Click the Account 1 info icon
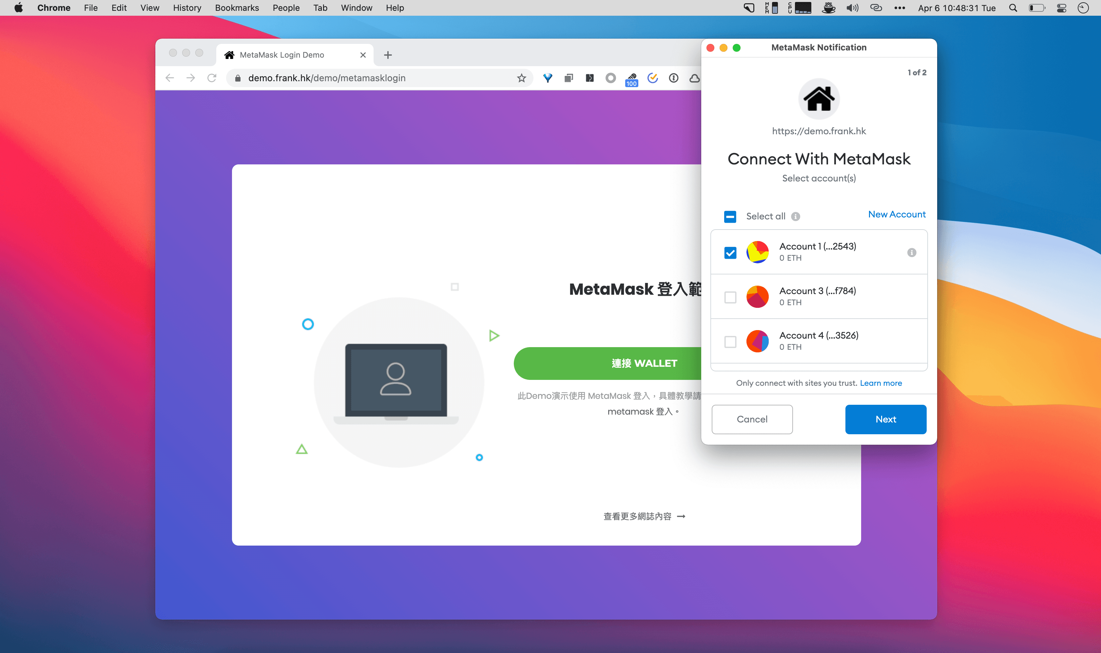The height and width of the screenshot is (653, 1101). 911,252
